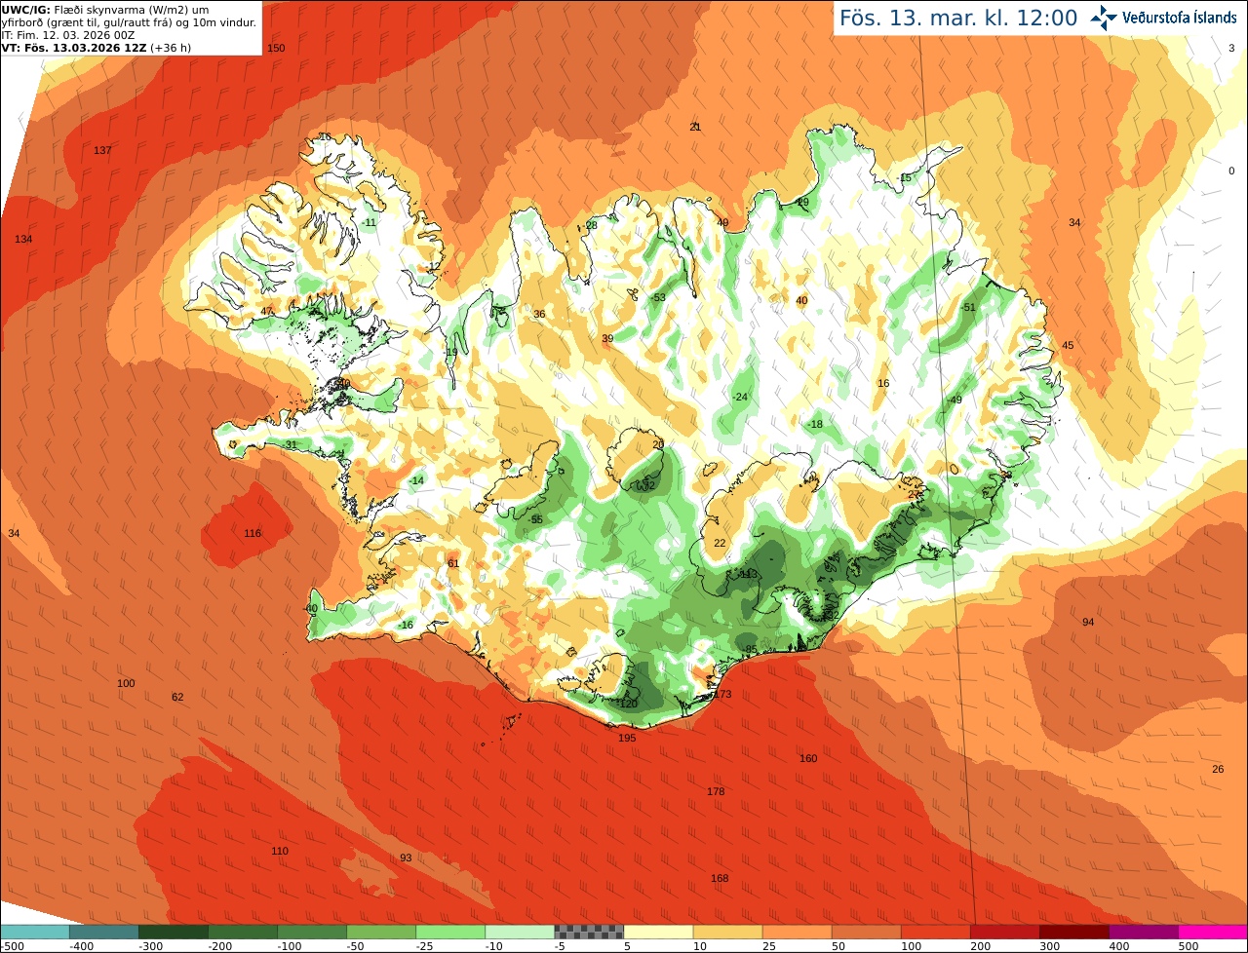Viewport: 1248px width, 953px height.
Task: Click the map value 61
Action: (x=452, y=563)
